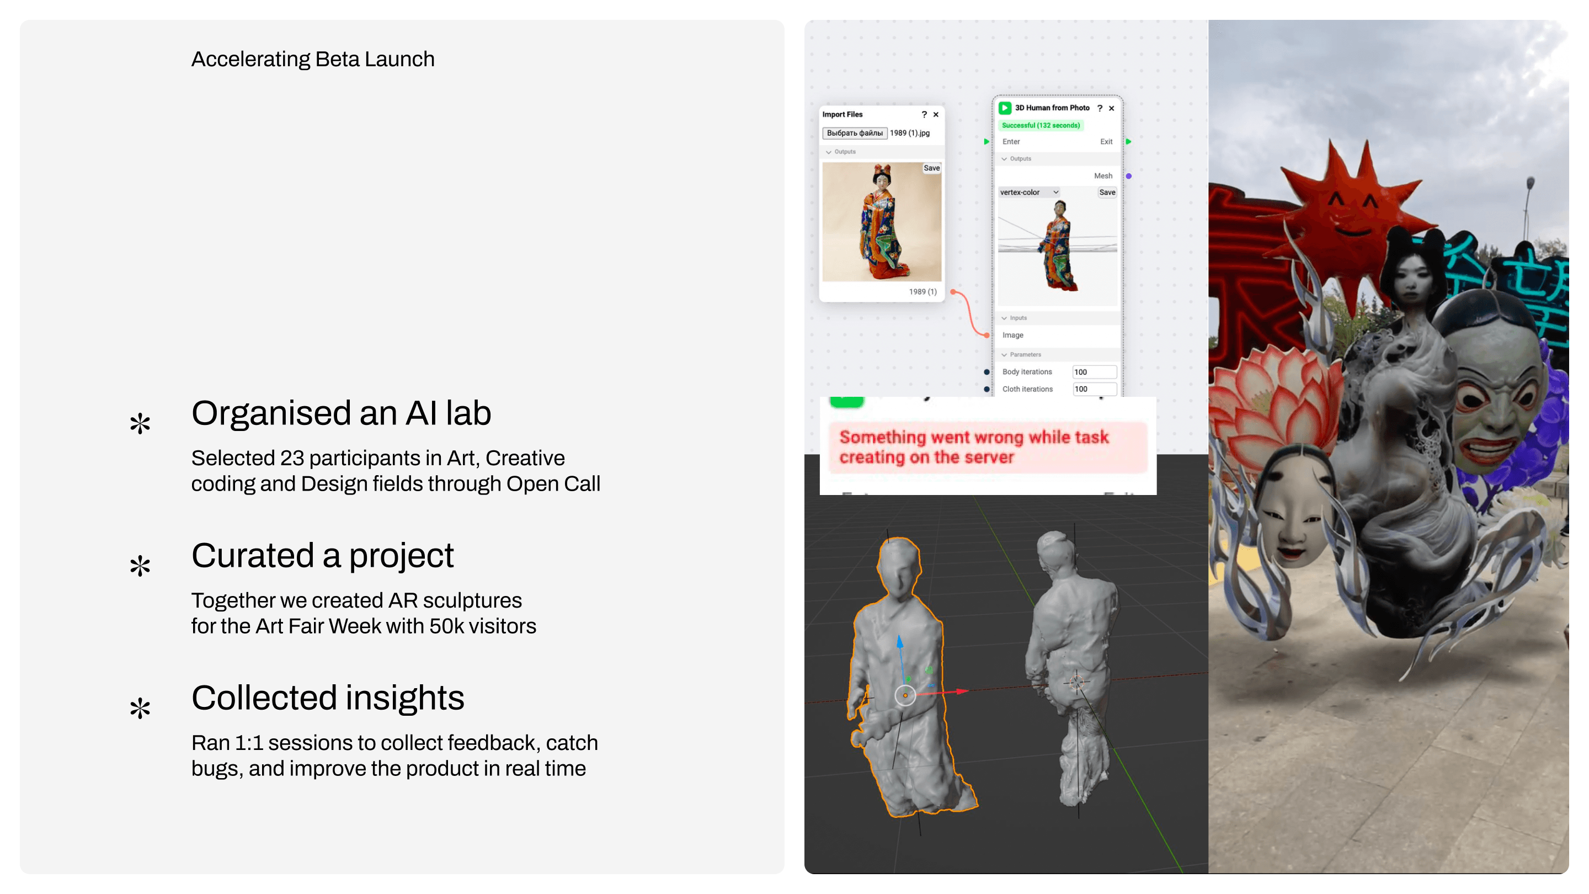Open help on 3D Human from Photo node

tap(1099, 108)
